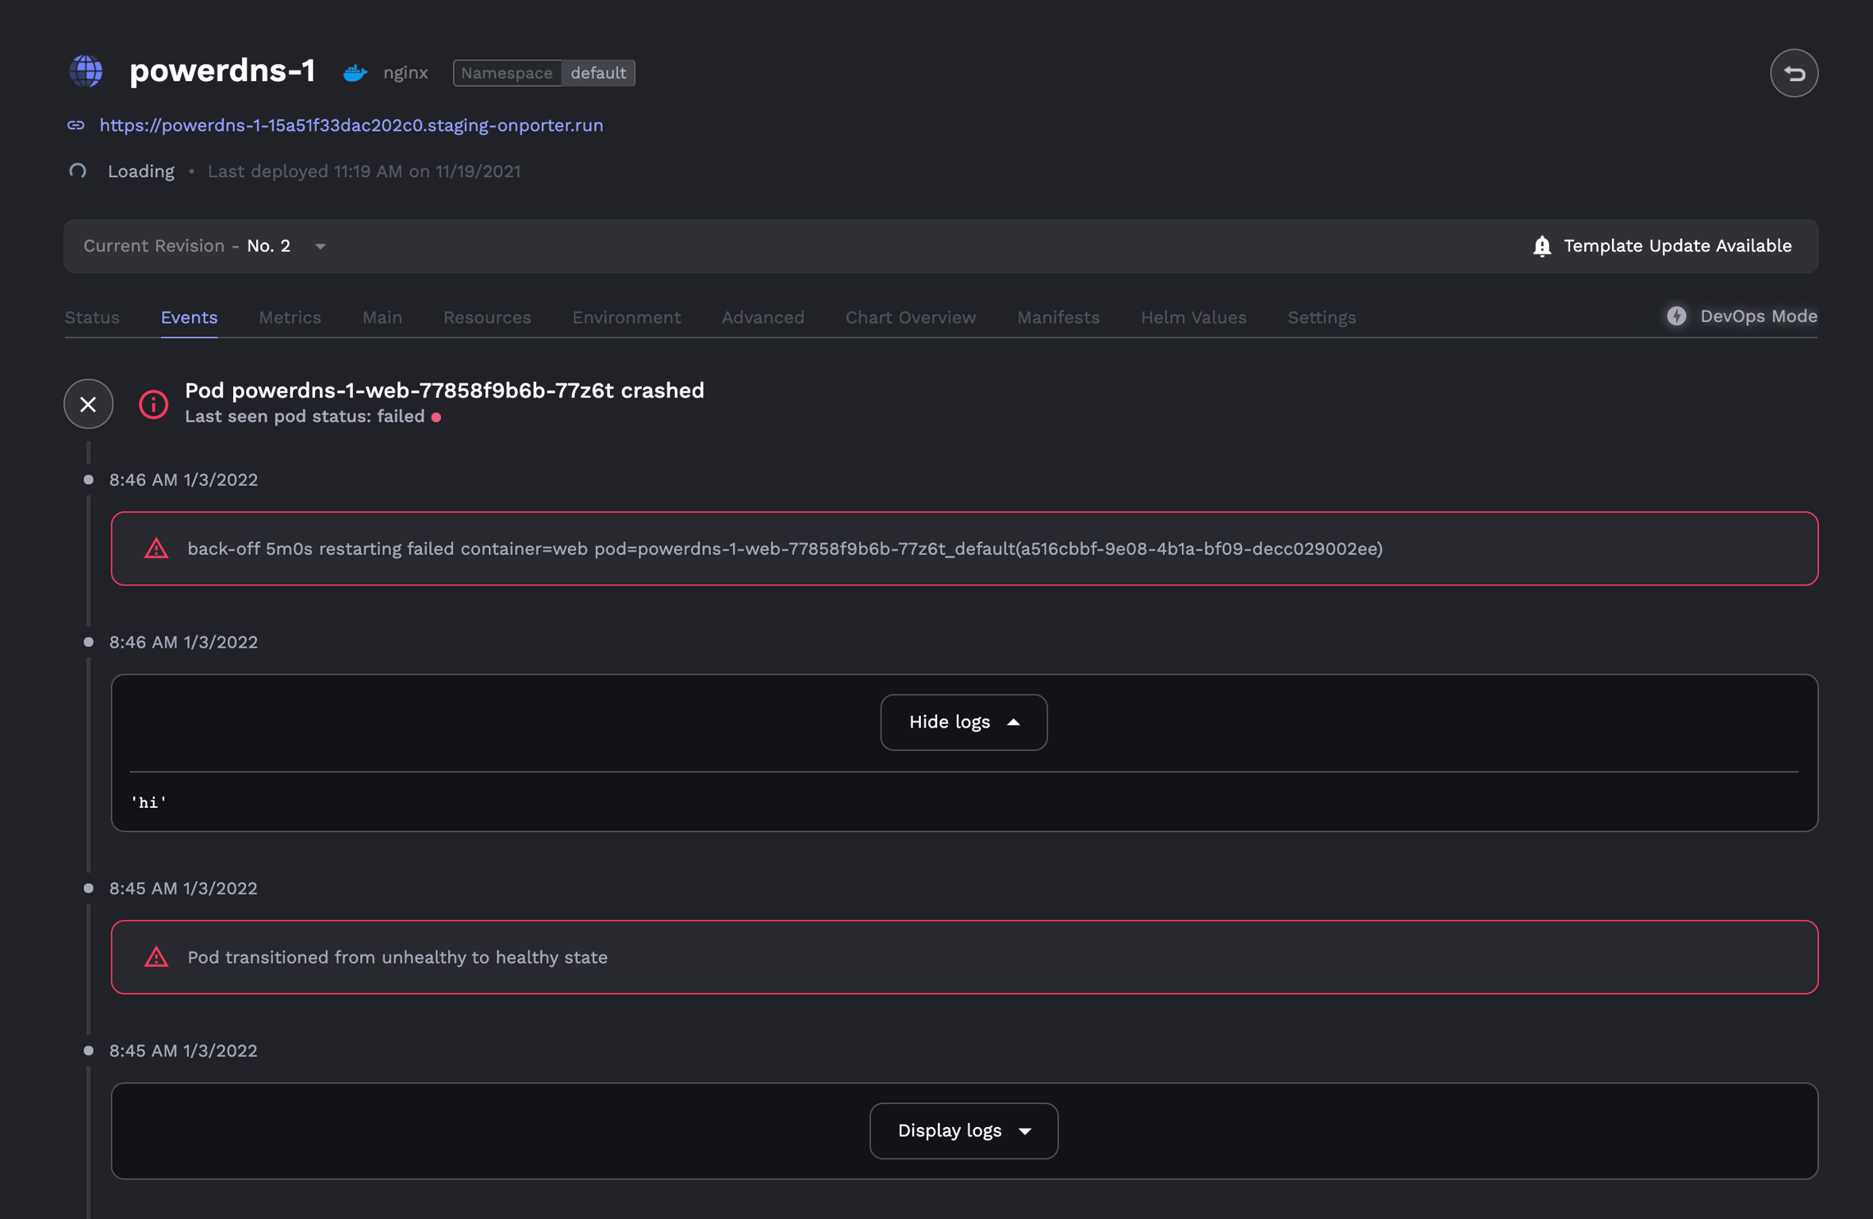
Task: Click the red failed status dot
Action: (x=436, y=417)
